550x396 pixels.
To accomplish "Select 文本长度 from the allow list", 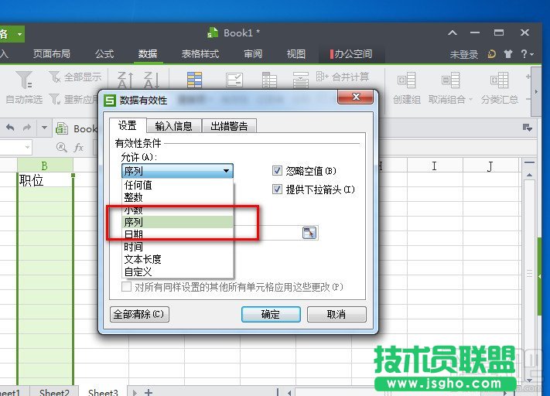I will [x=177, y=259].
